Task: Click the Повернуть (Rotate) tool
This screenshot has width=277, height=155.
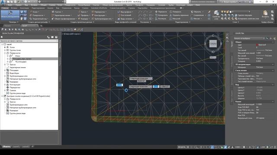Action: [x=175, y=12]
